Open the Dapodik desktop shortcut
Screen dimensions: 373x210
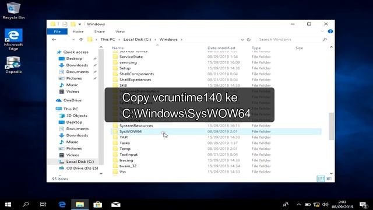click(x=13, y=65)
